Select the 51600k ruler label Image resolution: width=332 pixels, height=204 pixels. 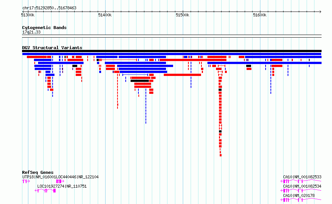(260, 15)
